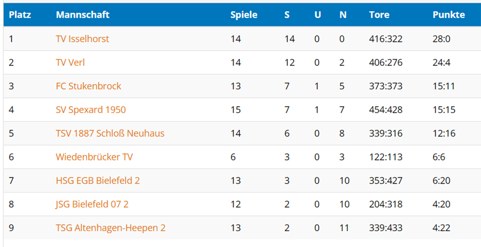Click the N losses column header

(x=343, y=15)
